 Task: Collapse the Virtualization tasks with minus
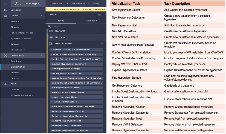(x=102, y=44)
